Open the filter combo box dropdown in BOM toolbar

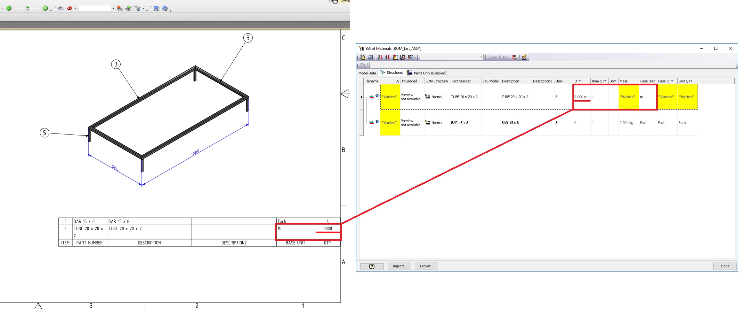click(480, 57)
